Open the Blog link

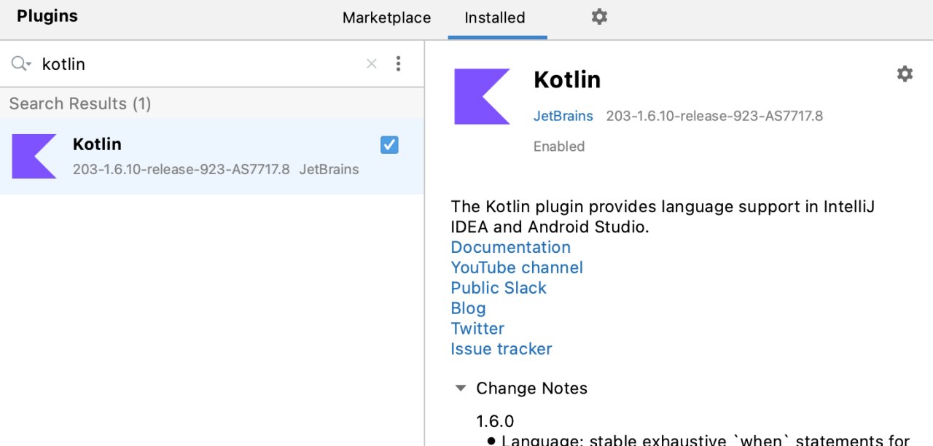pos(468,308)
